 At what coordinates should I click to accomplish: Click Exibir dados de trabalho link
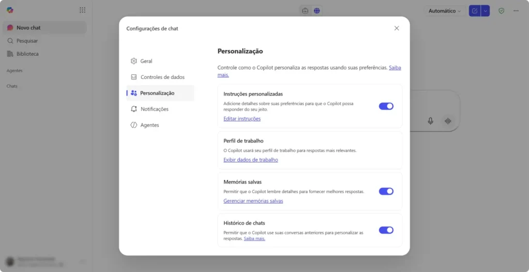tap(251, 160)
